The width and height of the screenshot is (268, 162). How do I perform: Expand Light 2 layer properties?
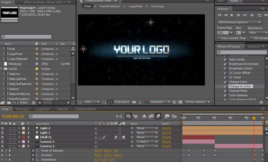click(19, 128)
